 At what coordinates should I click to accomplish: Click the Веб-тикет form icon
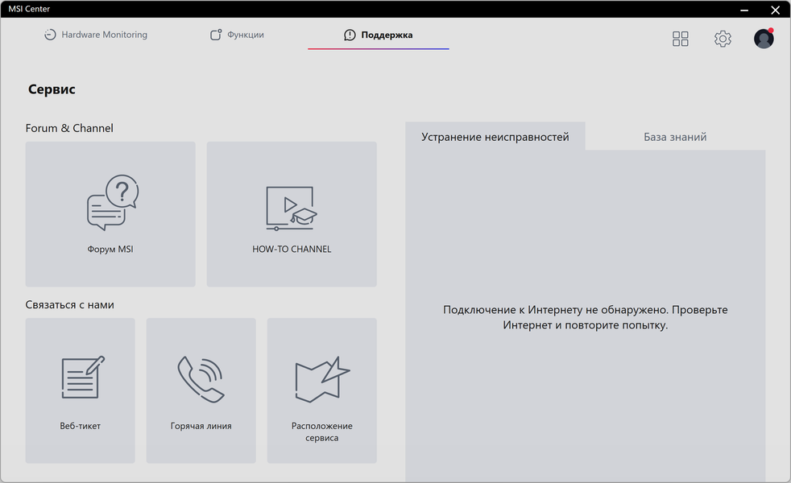[x=83, y=377]
